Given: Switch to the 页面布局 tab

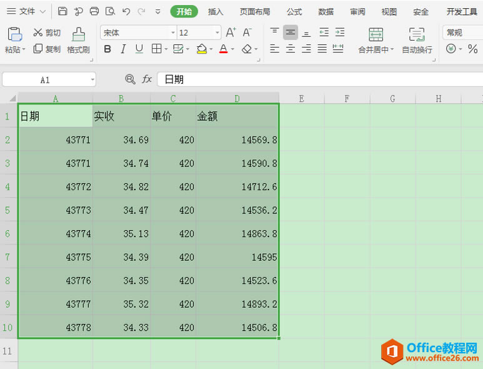Looking at the screenshot, I should [x=255, y=12].
